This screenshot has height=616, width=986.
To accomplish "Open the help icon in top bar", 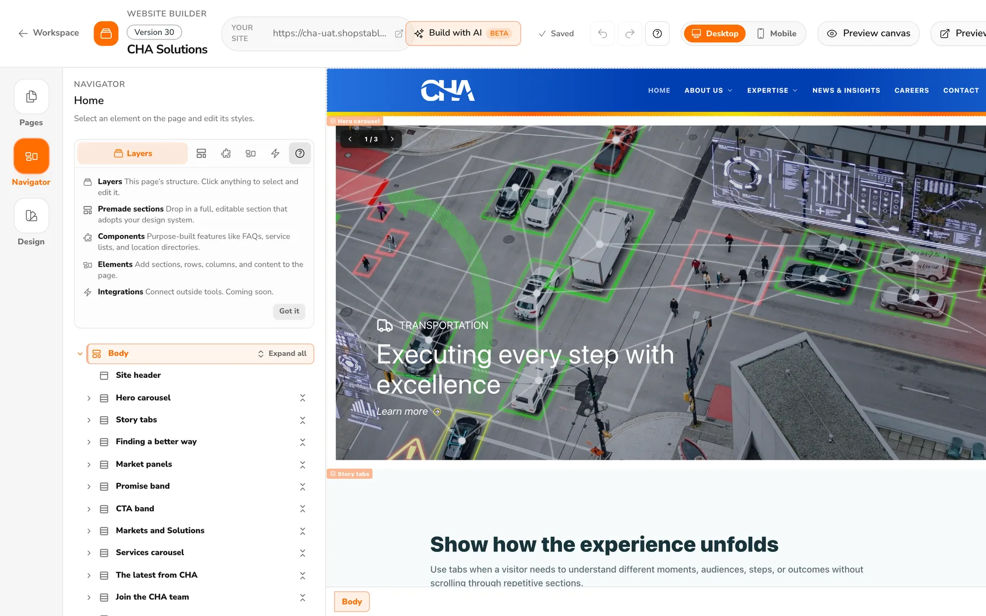I will click(657, 33).
